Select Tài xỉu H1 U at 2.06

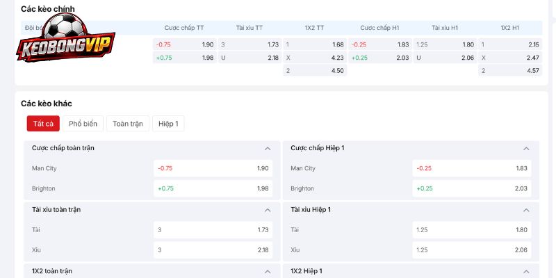coord(445,58)
